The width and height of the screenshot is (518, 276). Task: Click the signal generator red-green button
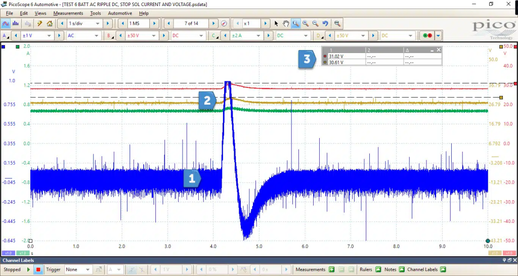point(427,36)
